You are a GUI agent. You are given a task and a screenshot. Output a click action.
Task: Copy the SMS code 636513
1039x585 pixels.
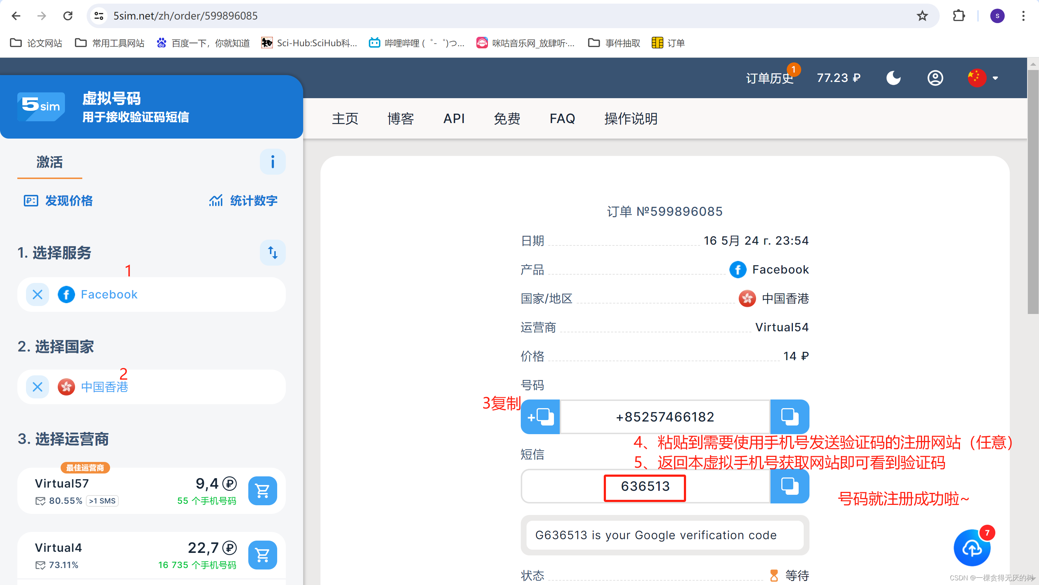(x=789, y=486)
